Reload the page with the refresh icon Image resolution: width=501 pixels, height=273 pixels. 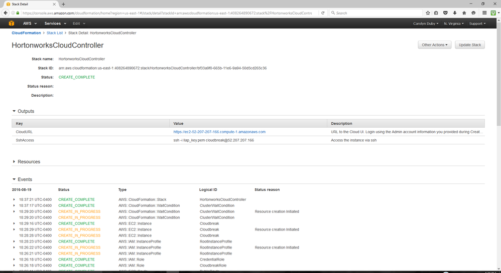[323, 13]
